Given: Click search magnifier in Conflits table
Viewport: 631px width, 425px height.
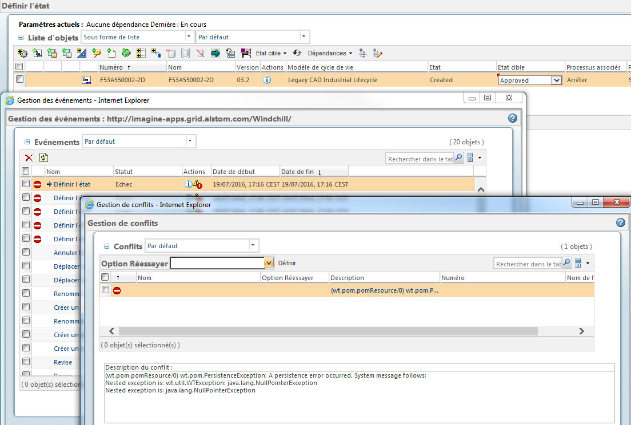Looking at the screenshot, I should [x=566, y=263].
